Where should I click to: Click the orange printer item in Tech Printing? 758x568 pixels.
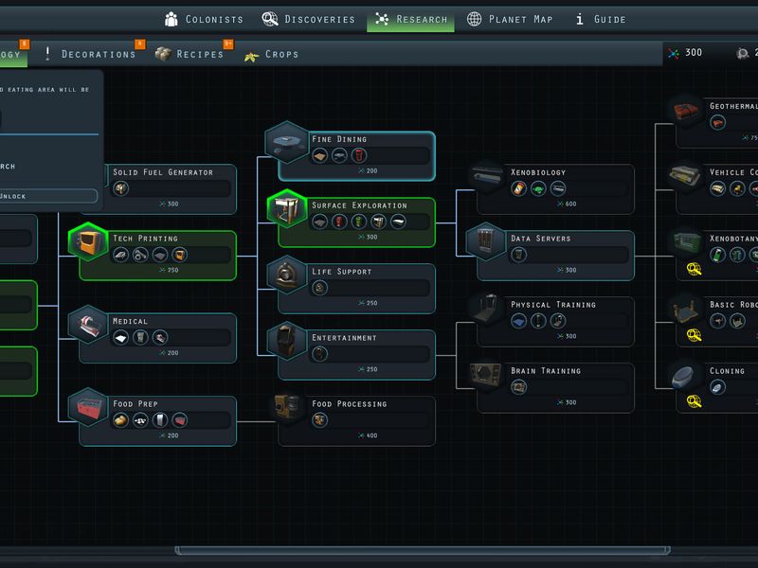tap(179, 255)
